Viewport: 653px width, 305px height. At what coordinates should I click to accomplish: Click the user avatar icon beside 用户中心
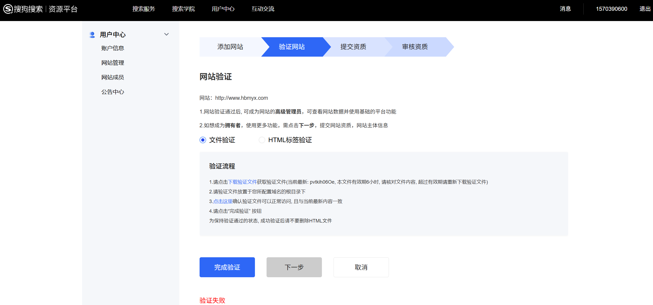pos(92,35)
